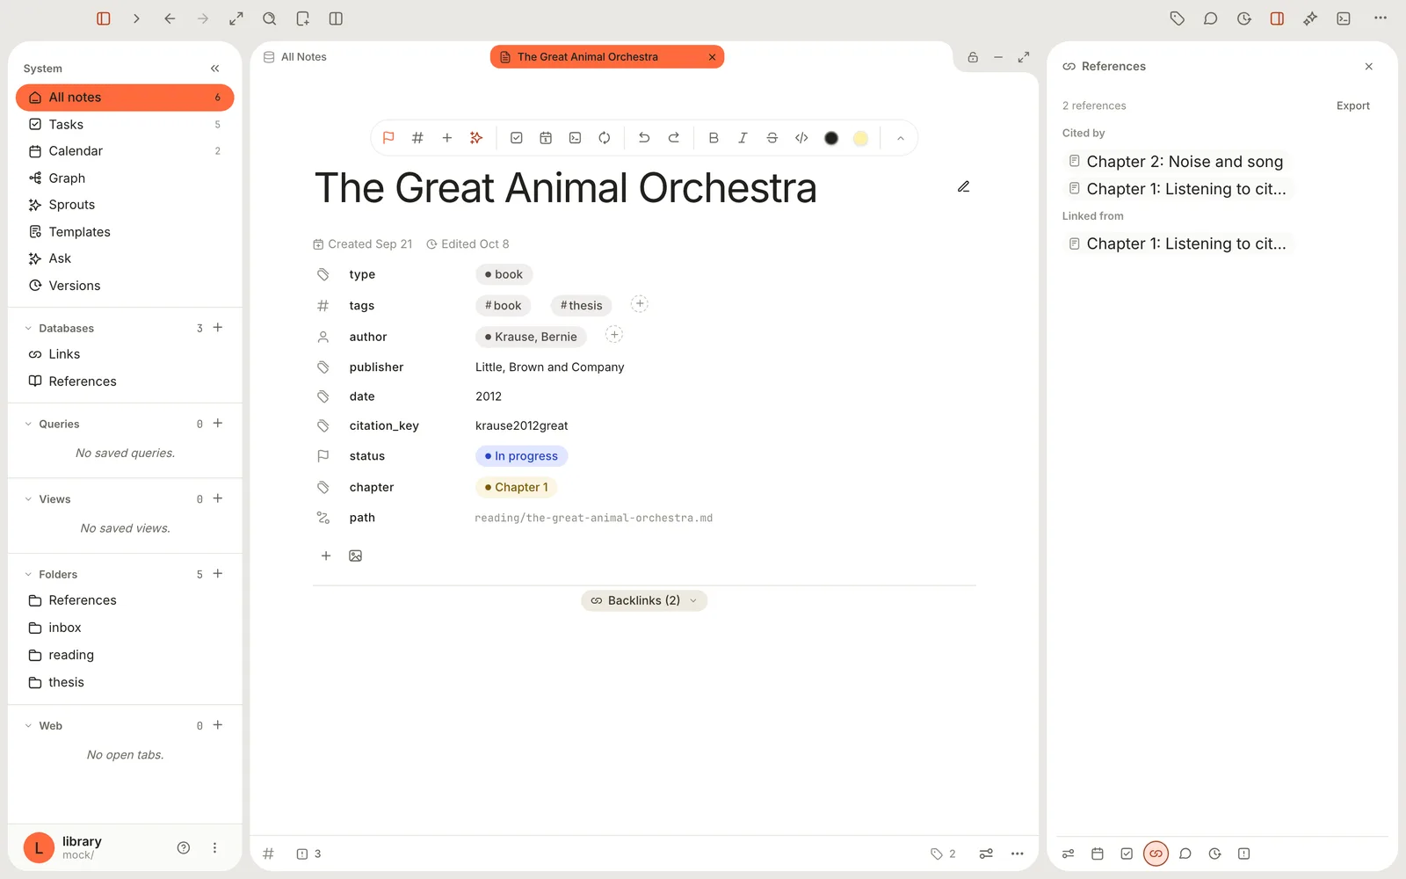
Task: Click the help question mark icon
Action: coord(184,848)
